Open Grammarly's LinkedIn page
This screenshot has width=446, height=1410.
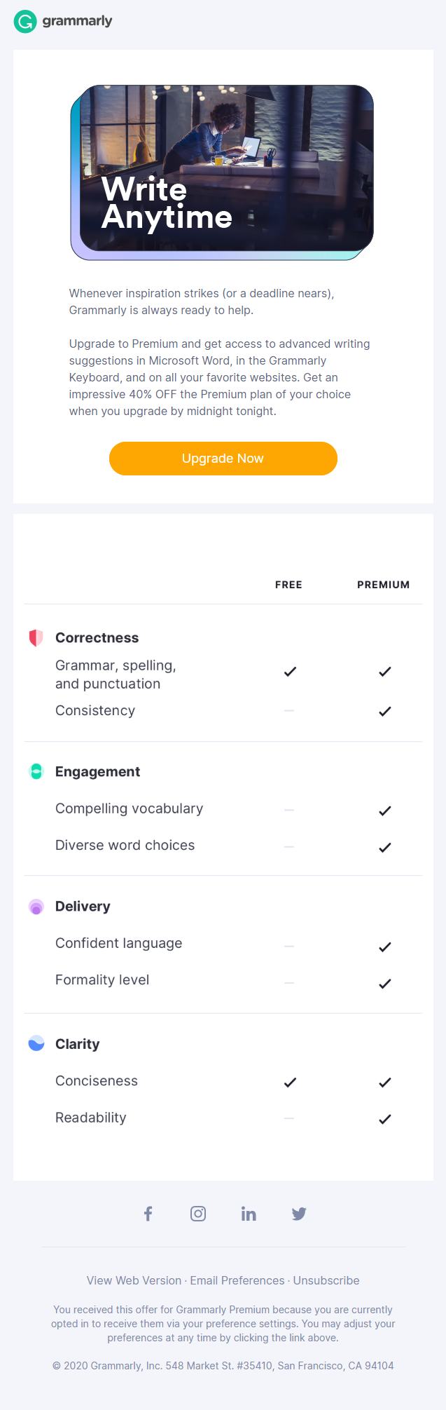coord(249,1213)
